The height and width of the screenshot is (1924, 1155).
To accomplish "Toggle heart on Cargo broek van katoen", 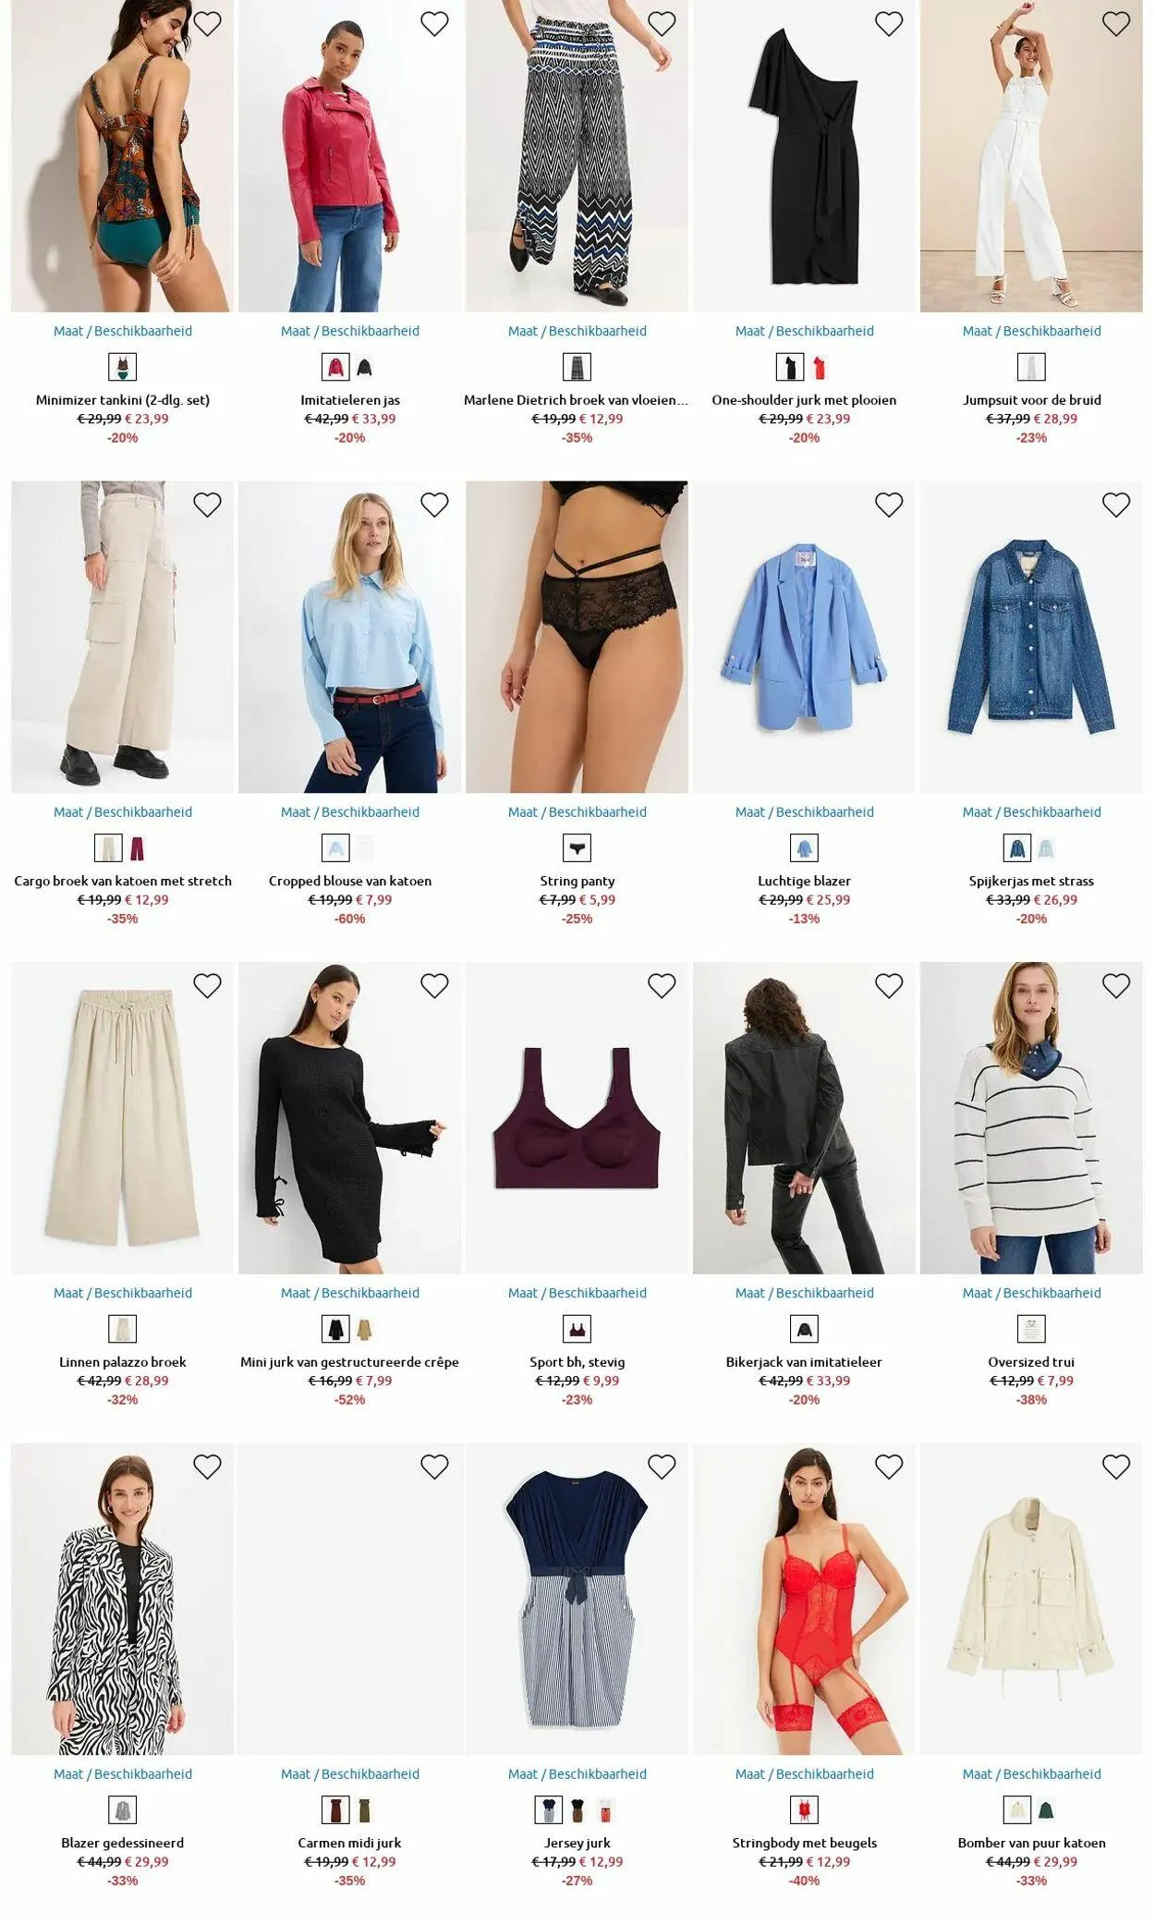I will click(x=207, y=505).
